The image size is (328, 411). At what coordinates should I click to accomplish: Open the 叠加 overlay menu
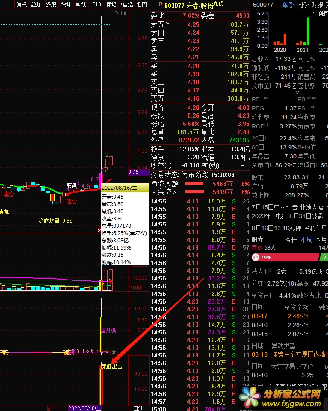click(36, 4)
